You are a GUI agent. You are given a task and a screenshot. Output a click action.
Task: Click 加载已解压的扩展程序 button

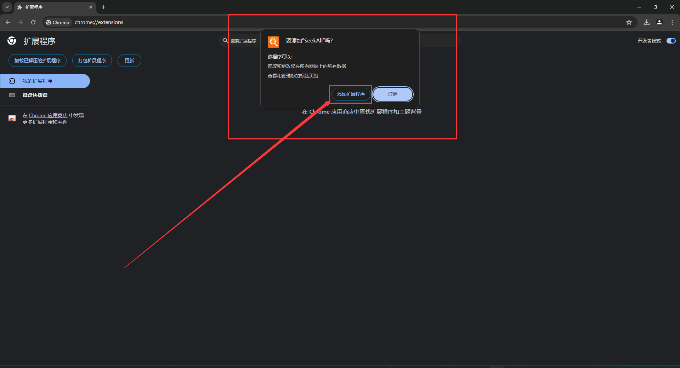(38, 61)
